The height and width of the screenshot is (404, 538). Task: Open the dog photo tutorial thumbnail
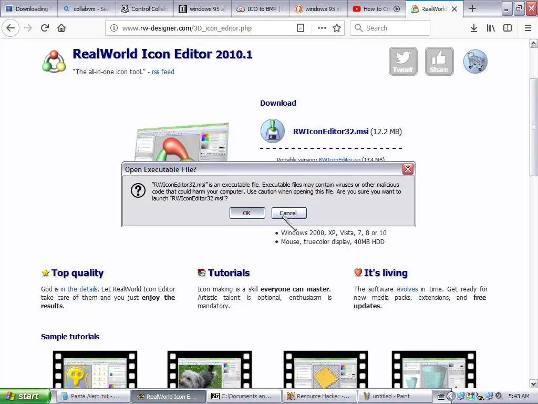(x=210, y=370)
